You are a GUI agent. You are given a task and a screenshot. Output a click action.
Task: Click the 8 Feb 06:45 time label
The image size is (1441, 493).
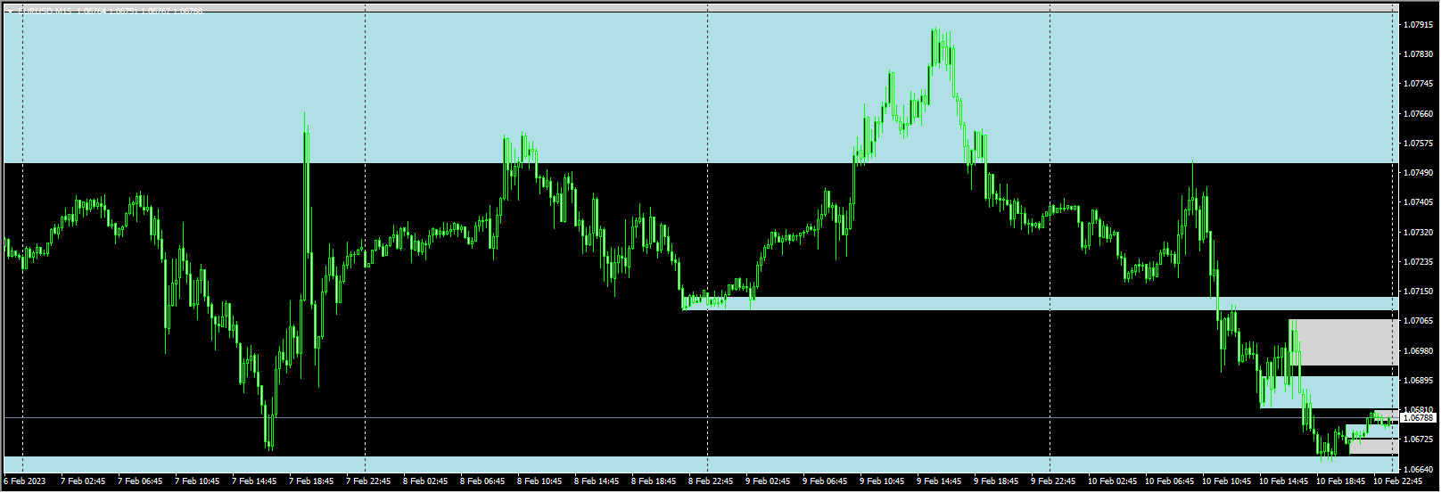click(482, 481)
